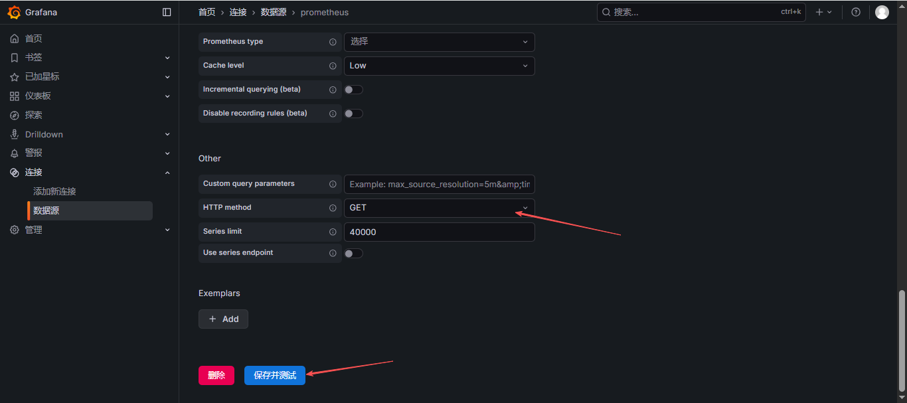Show info for Series limit
The width and height of the screenshot is (907, 403).
coord(333,232)
